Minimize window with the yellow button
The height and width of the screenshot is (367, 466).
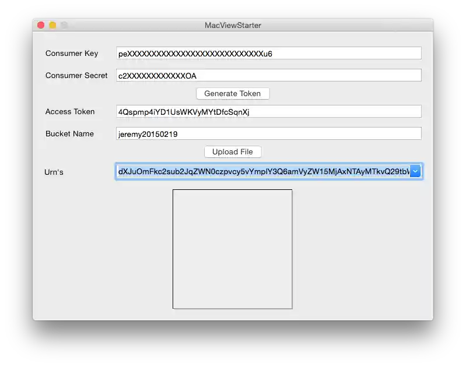(x=52, y=25)
